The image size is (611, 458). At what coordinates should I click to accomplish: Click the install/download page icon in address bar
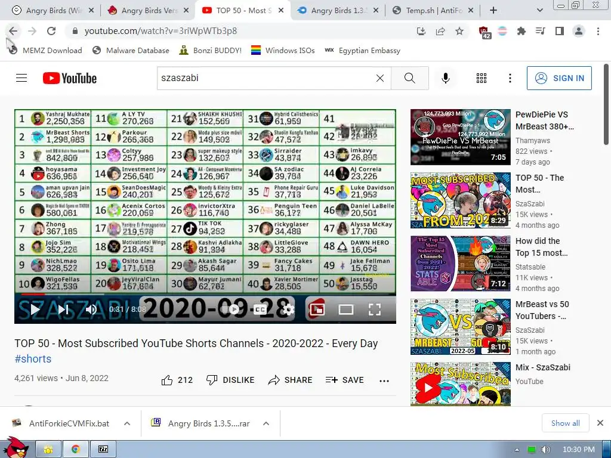point(421,31)
